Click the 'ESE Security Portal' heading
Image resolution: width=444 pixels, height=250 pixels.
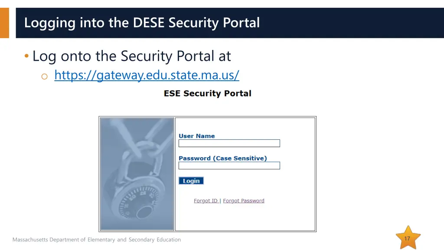[x=207, y=93]
